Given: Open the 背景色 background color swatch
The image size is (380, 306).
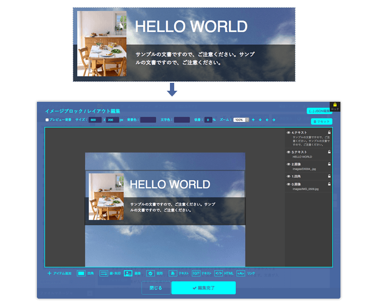Looking at the screenshot, I should [x=148, y=120].
